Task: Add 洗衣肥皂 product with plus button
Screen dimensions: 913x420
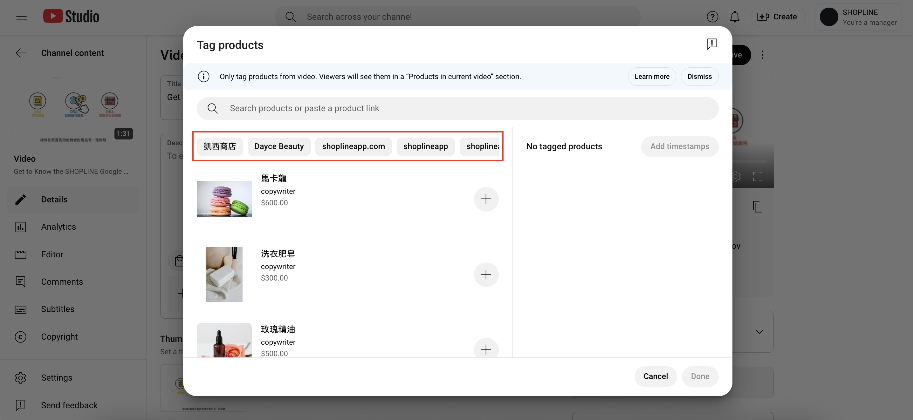Action: pyautogui.click(x=486, y=274)
